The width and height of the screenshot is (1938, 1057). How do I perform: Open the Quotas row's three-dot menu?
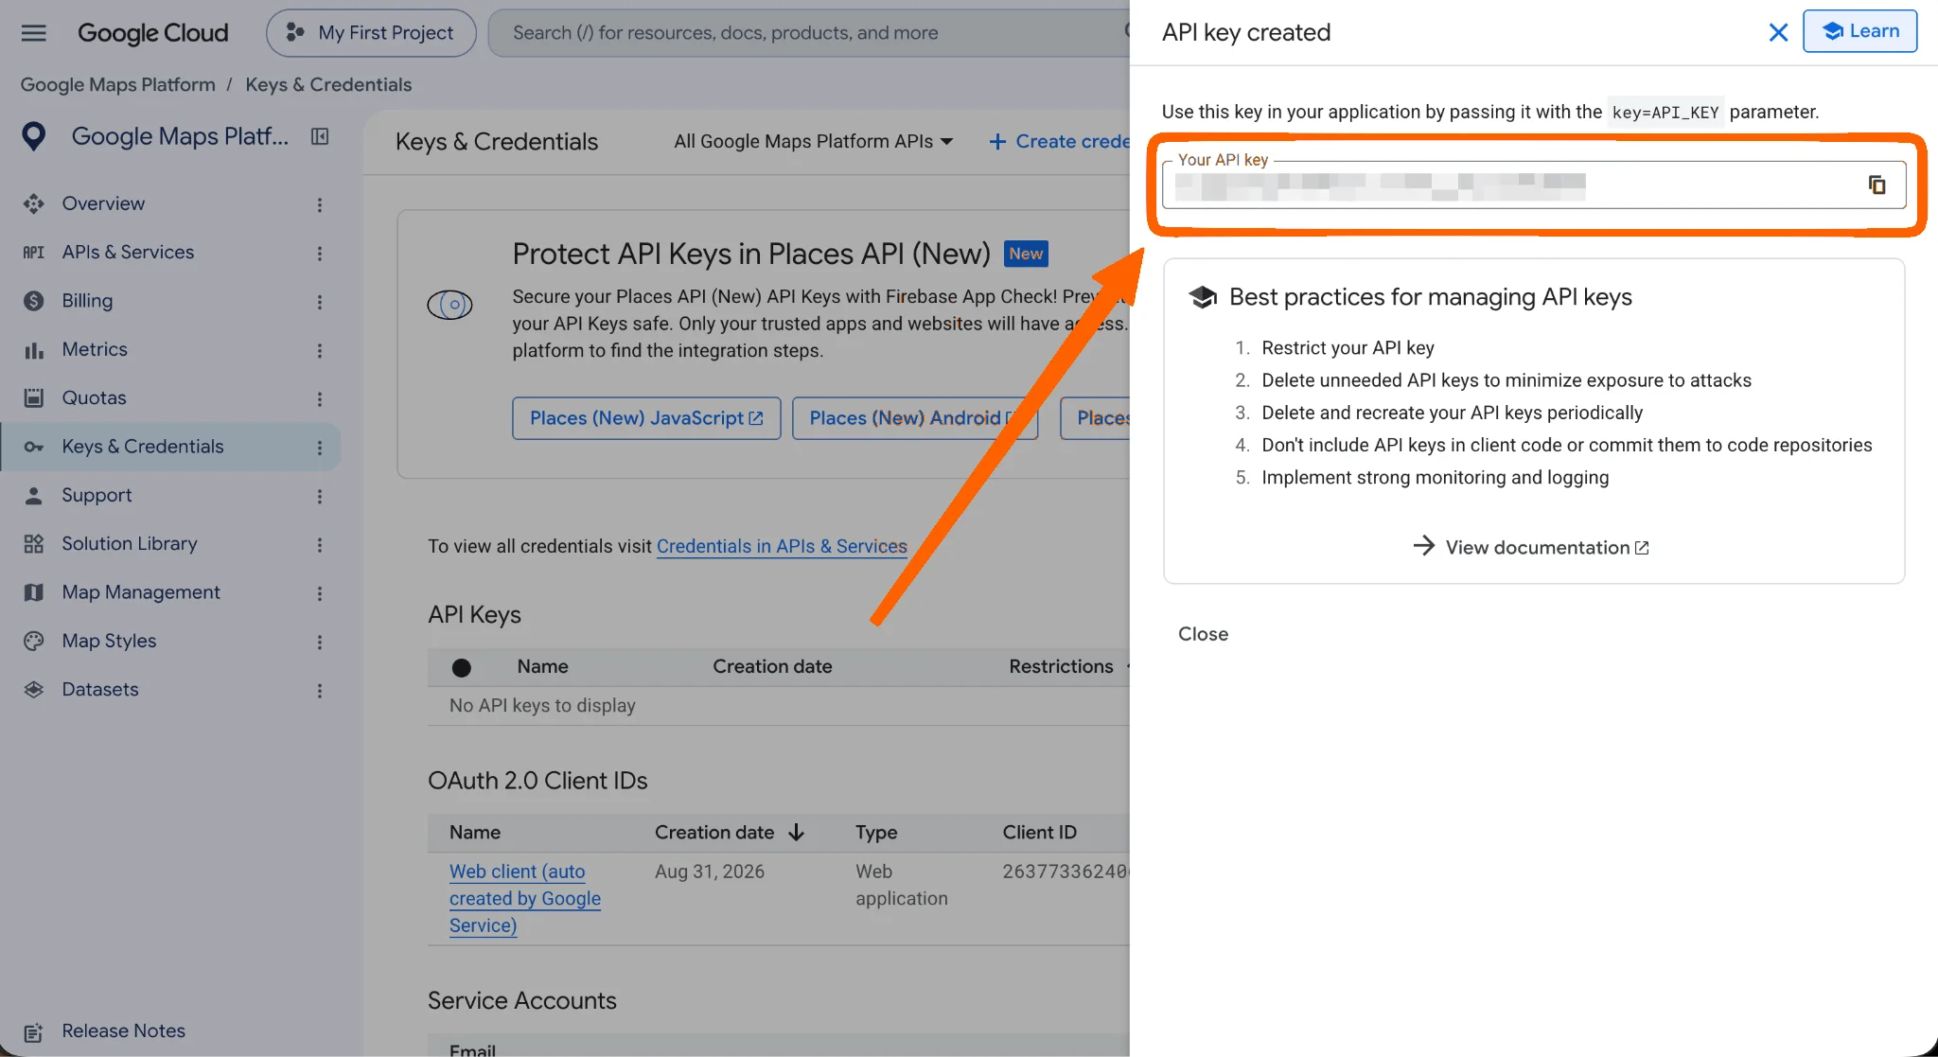(320, 398)
